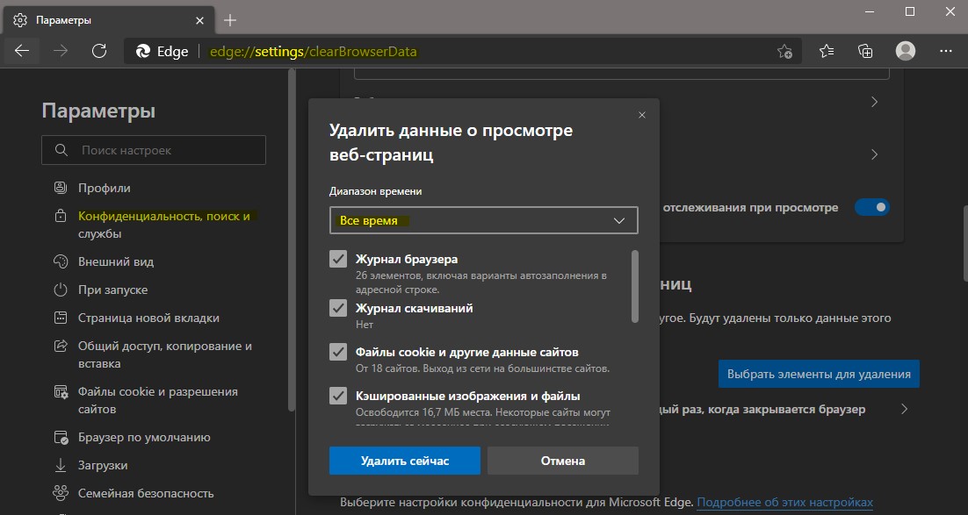Close the Параметры tab
This screenshot has width=968, height=515.
(x=199, y=20)
